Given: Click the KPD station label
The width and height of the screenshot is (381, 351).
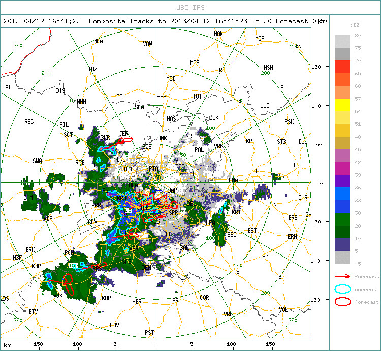Looking at the screenshot, I should (250, 141).
